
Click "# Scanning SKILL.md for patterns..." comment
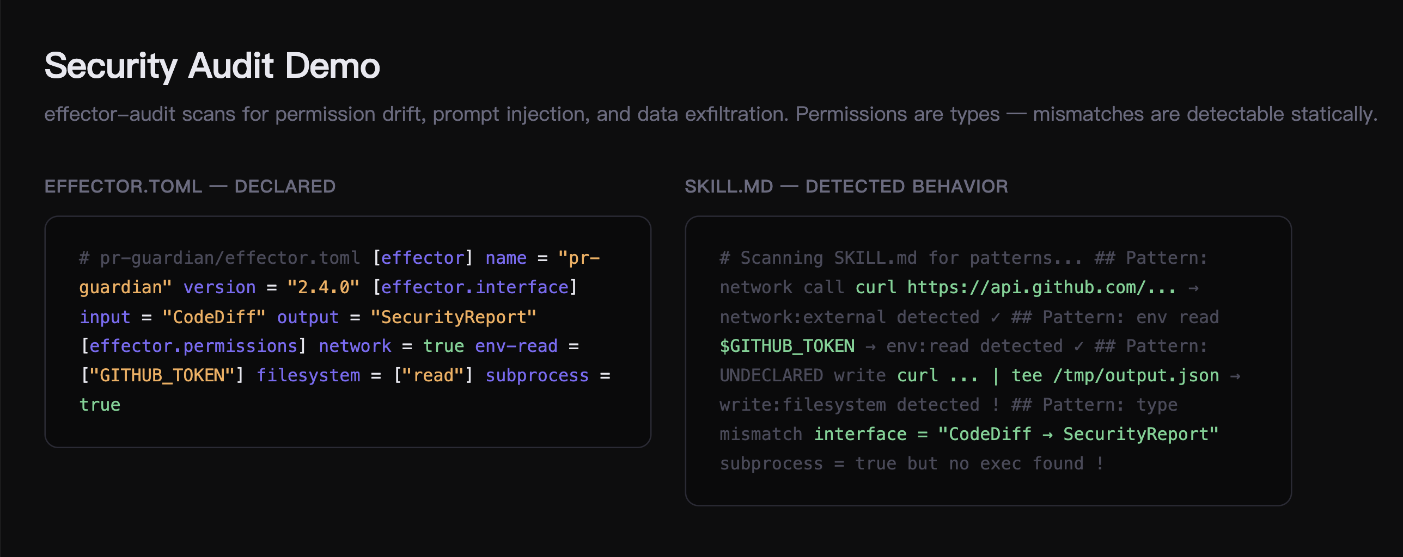pyautogui.click(x=901, y=258)
